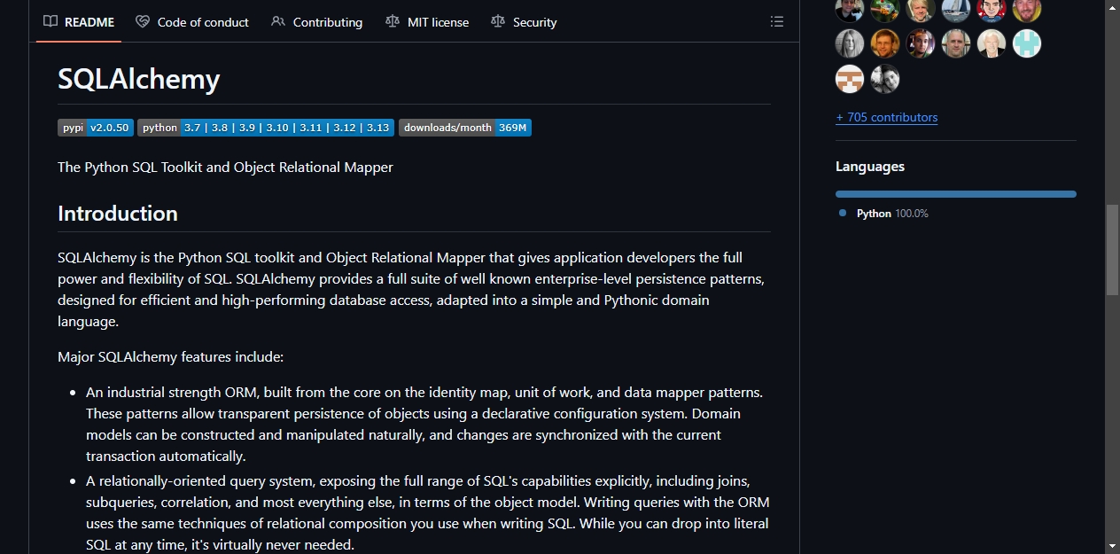The image size is (1120, 554).
Task: Click 'The Python SQL Toolkit and Object Relational Mapper' tagline
Action: [x=225, y=167]
